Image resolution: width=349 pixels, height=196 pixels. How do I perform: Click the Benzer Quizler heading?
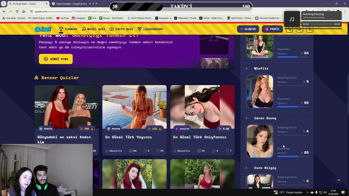coord(60,78)
